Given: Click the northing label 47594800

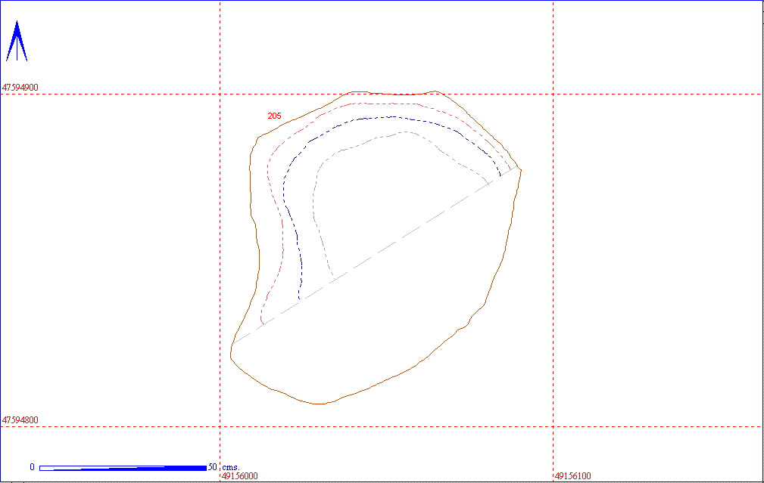Looking at the screenshot, I should [x=20, y=420].
